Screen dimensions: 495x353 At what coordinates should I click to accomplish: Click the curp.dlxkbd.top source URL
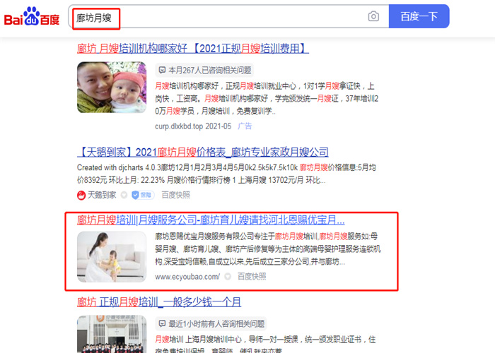(179, 126)
